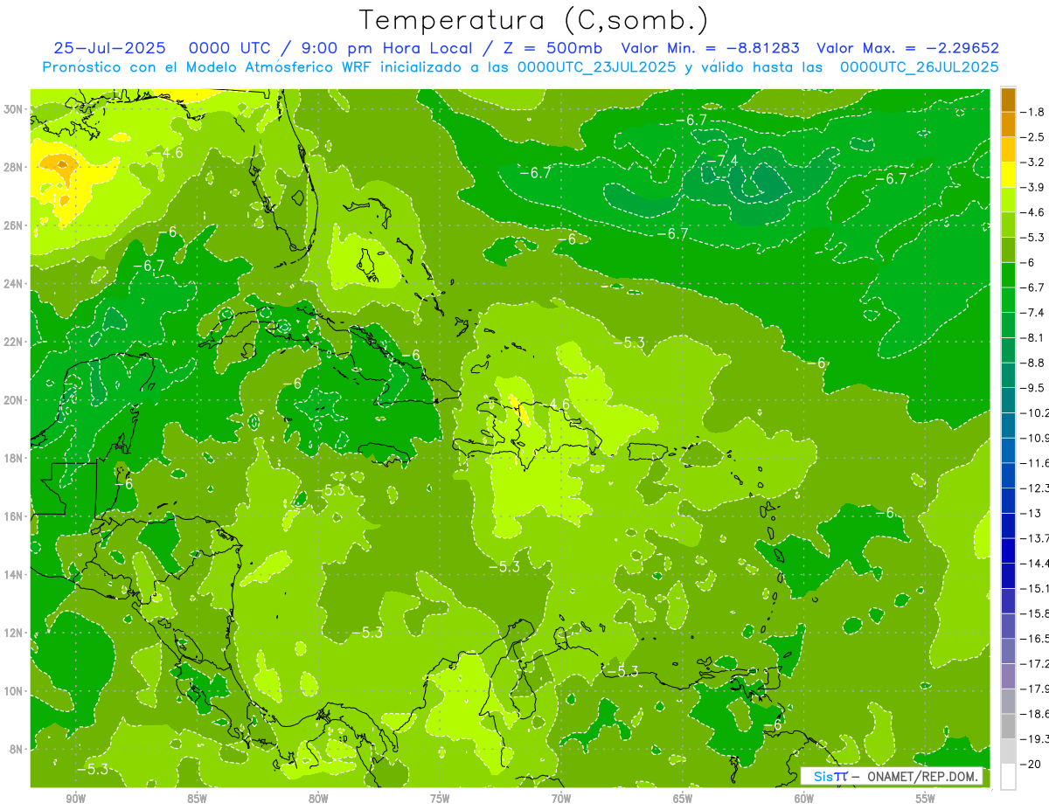Pick the top brown swatch above -1.8
The width and height of the screenshot is (1049, 810).
pyautogui.click(x=1009, y=99)
